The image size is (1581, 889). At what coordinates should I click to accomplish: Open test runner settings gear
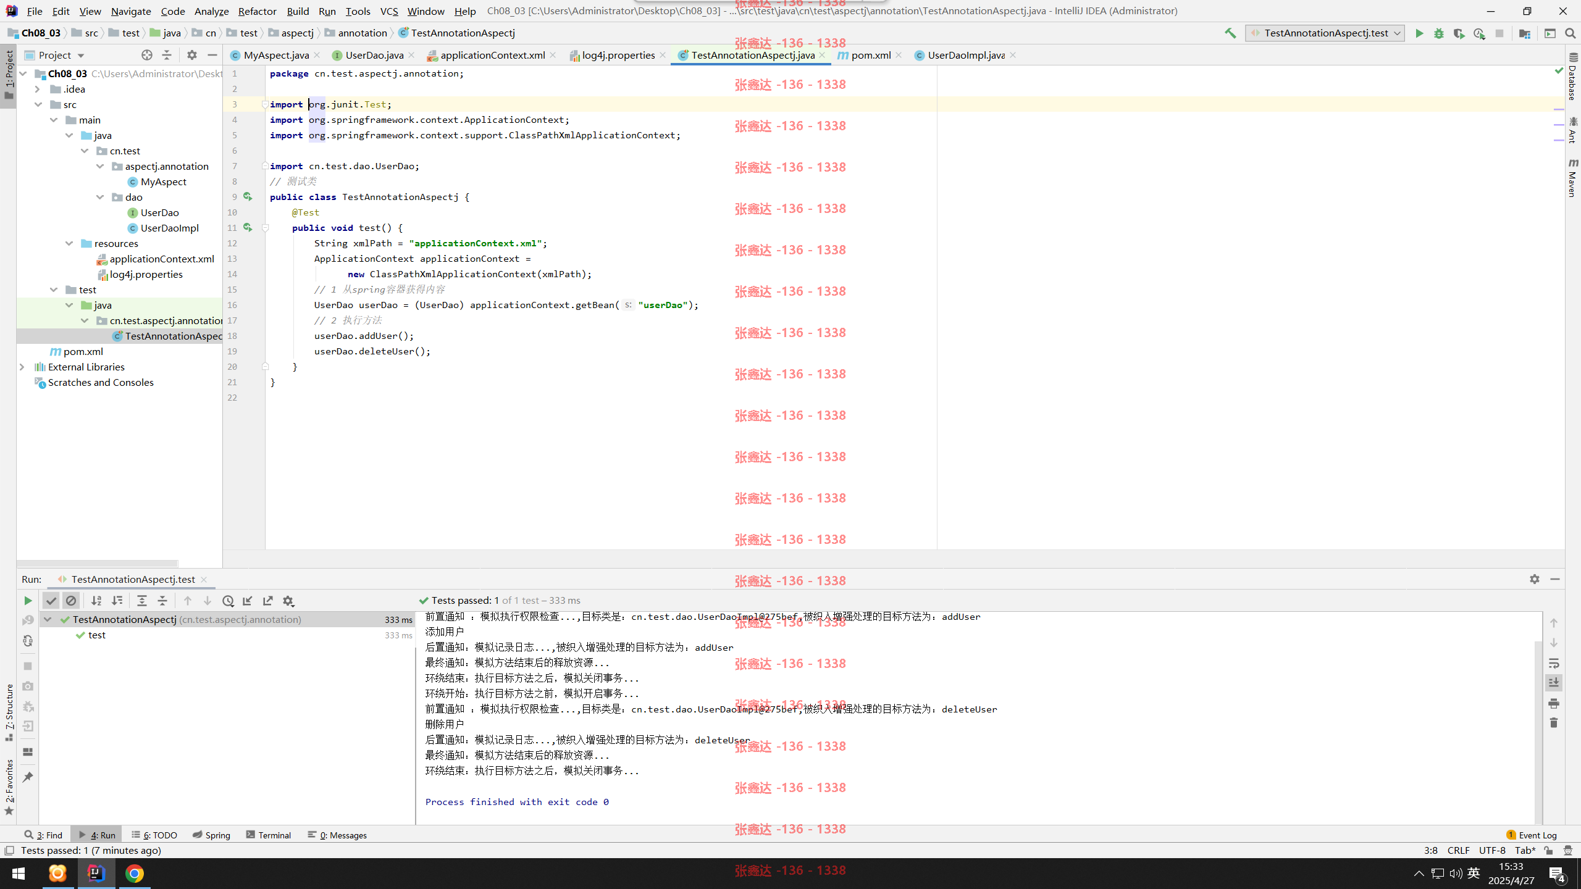288,601
